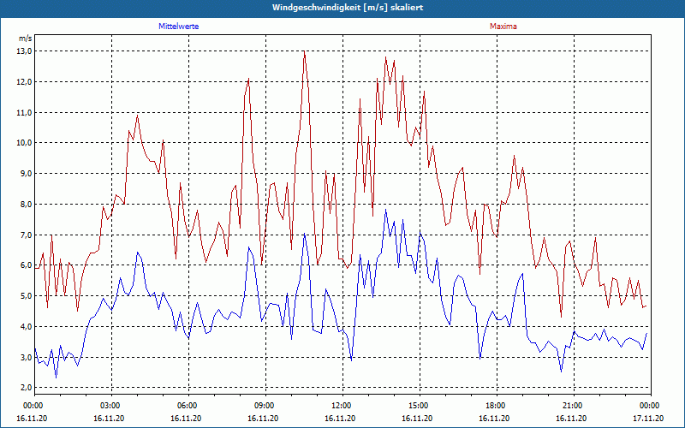Click the 06:00 time label
The width and height of the screenshot is (685, 428).
tap(186, 406)
